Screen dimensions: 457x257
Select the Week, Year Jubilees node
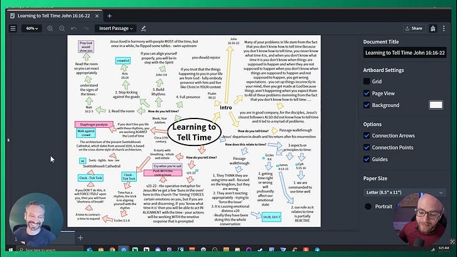coord(159,120)
